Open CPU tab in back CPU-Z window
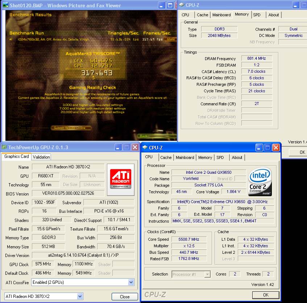The width and height of the screenshot is (307, 303). pyautogui.click(x=186, y=15)
